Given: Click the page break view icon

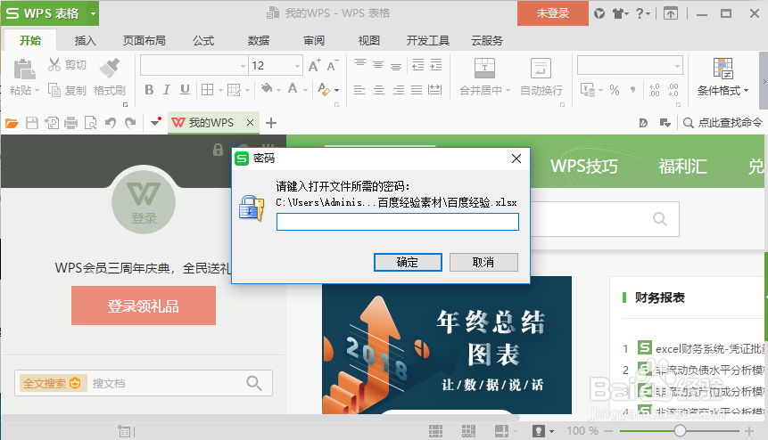Looking at the screenshot, I should (x=468, y=431).
